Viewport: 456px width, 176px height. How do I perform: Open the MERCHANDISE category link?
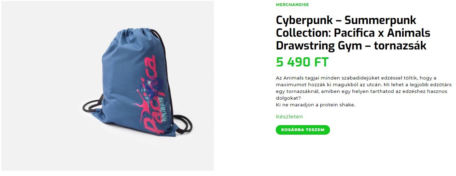click(292, 5)
